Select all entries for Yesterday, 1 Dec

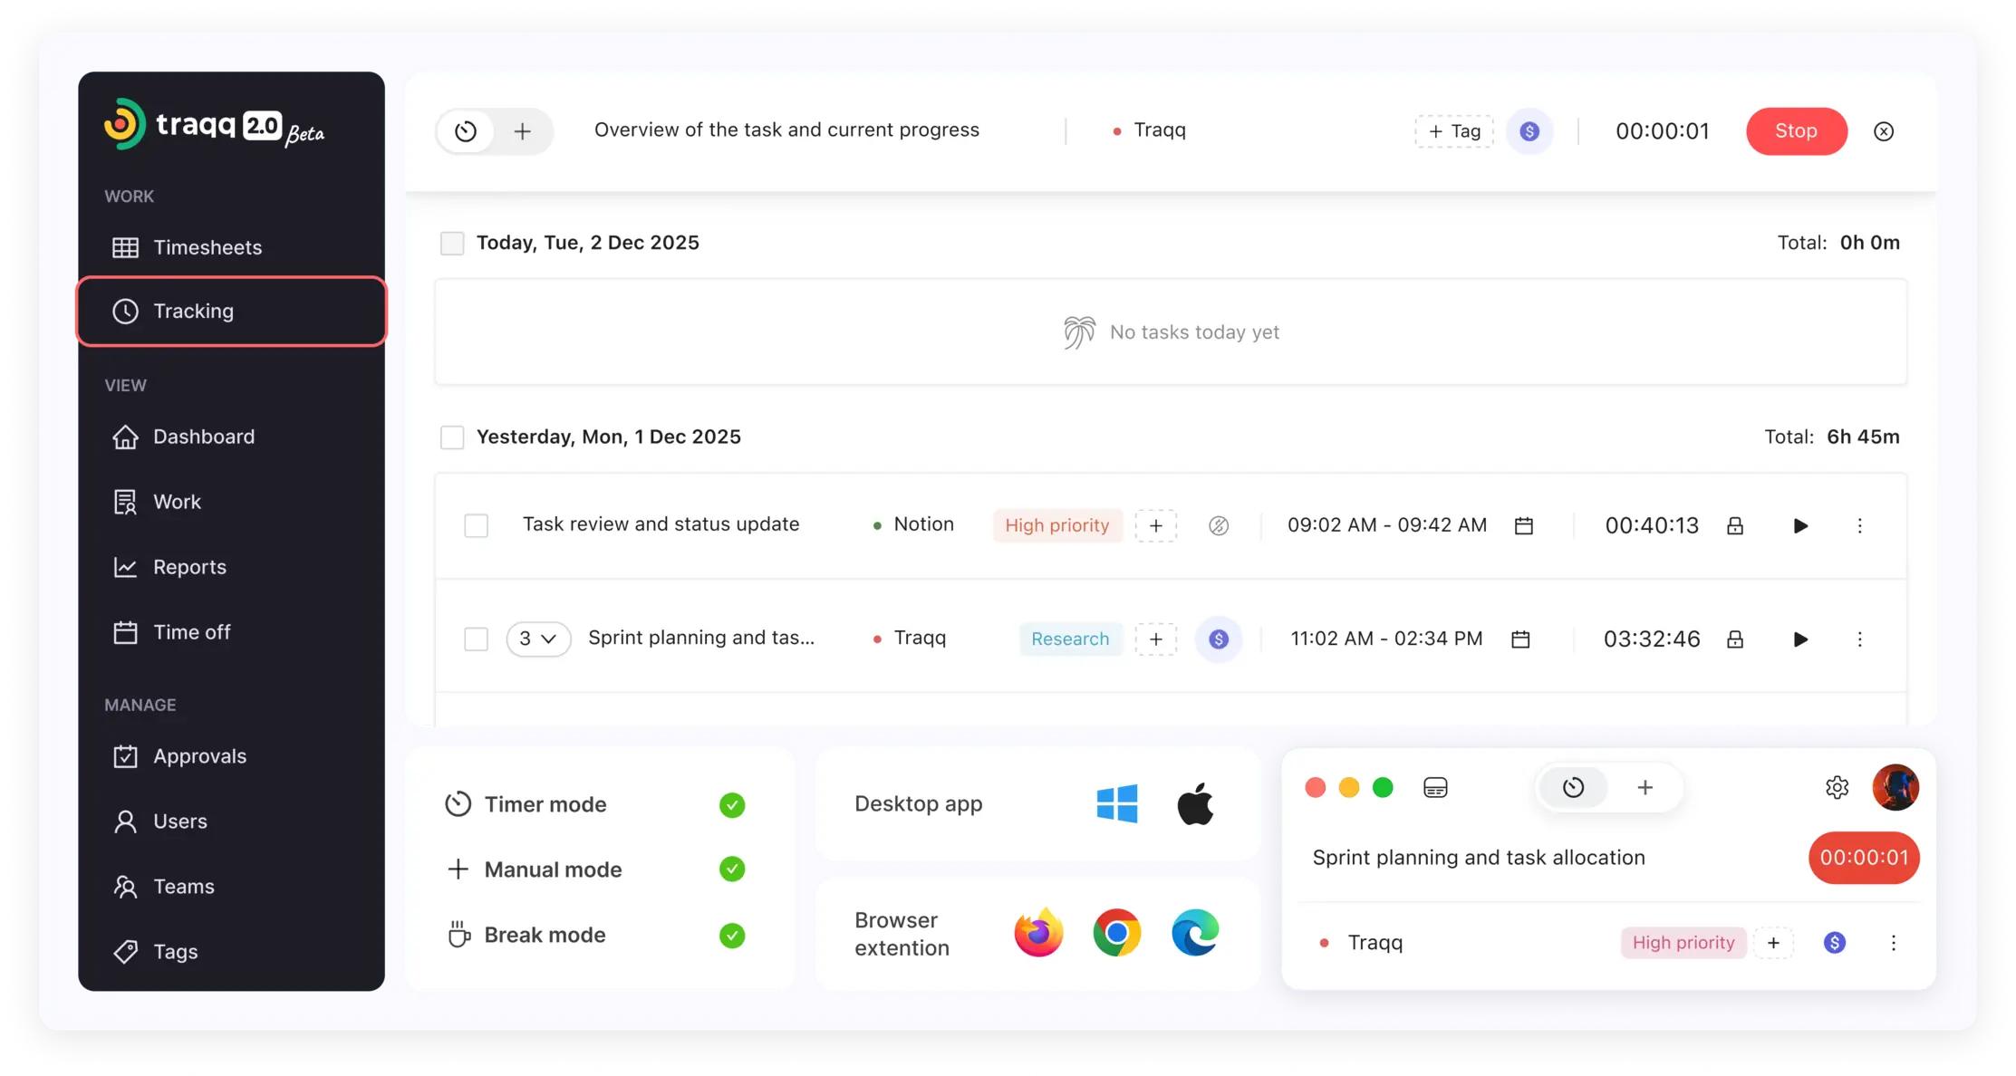tap(452, 437)
